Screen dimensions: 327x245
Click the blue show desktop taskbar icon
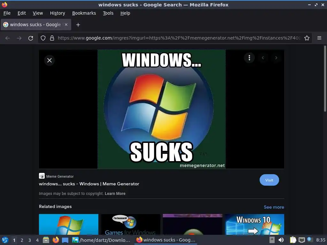[x=65, y=240]
